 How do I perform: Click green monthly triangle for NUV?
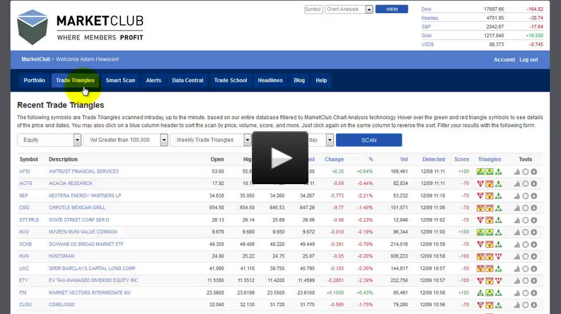click(498, 232)
